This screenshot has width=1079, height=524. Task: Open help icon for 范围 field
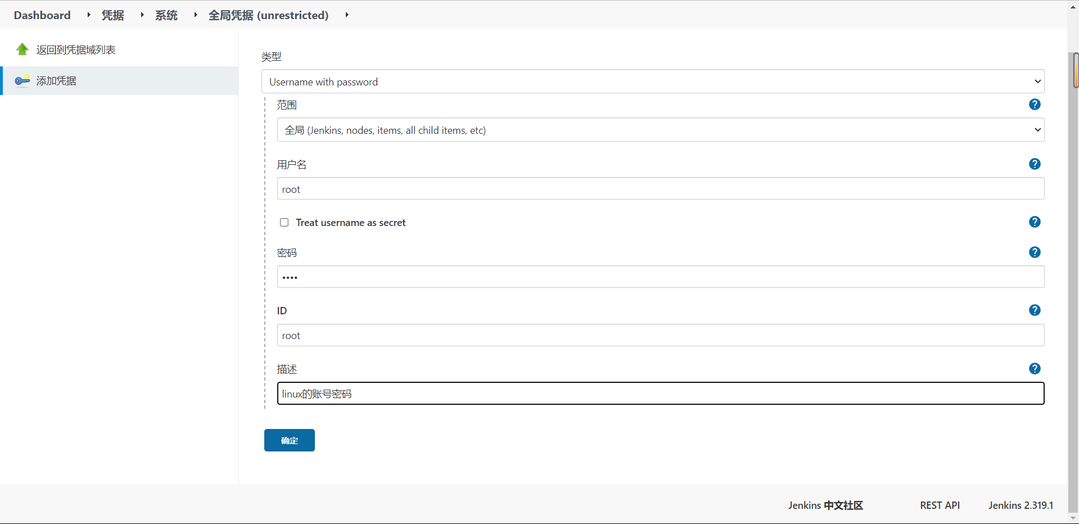click(x=1035, y=105)
